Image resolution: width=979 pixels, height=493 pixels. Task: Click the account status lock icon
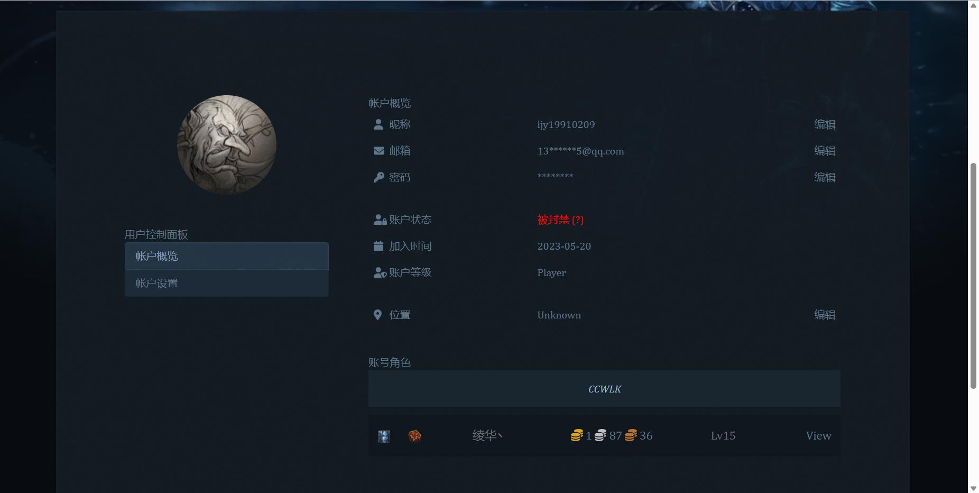[x=378, y=219]
